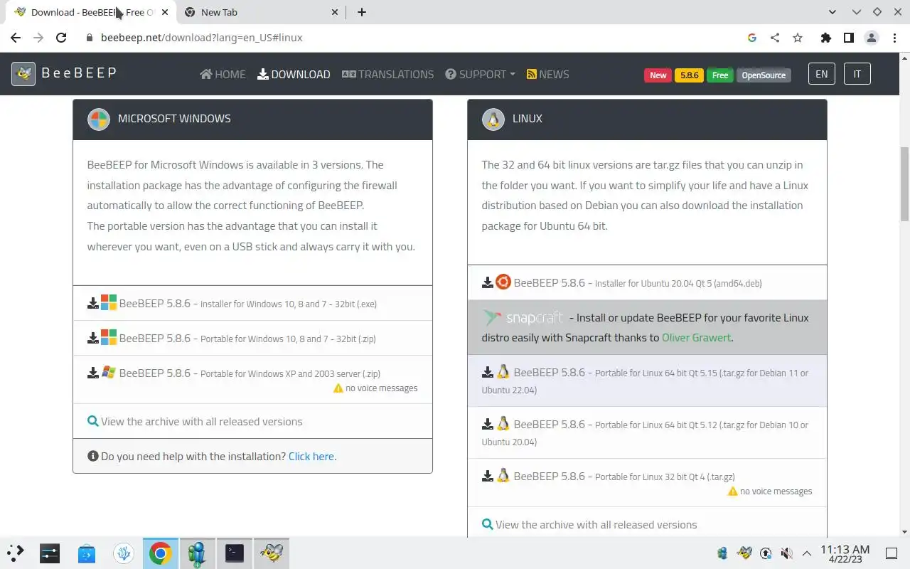
Task: Click the red New badge
Action: [x=658, y=75]
